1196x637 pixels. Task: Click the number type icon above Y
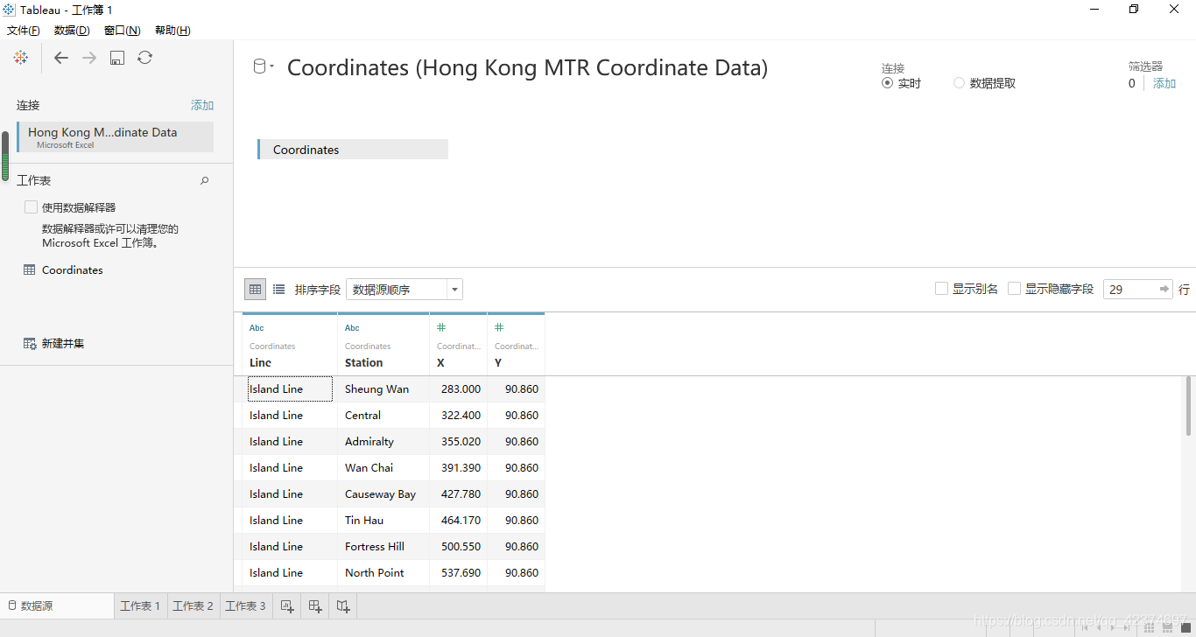[499, 327]
